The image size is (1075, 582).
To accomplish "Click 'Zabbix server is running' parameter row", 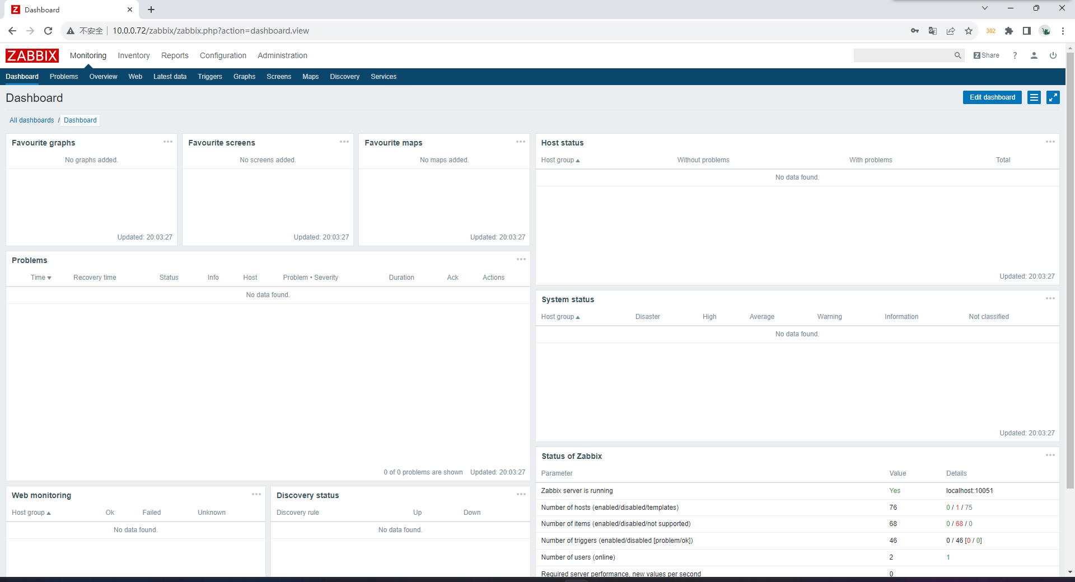I will coord(797,491).
